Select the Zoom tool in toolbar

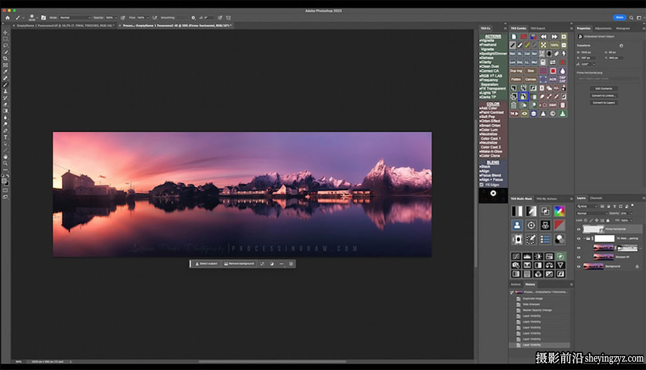tap(6, 163)
